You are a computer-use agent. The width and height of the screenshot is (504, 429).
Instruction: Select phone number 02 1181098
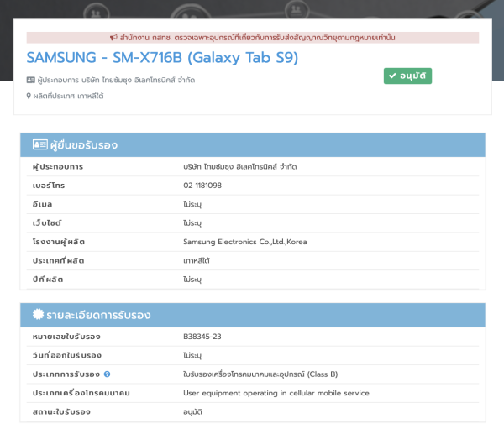(202, 186)
